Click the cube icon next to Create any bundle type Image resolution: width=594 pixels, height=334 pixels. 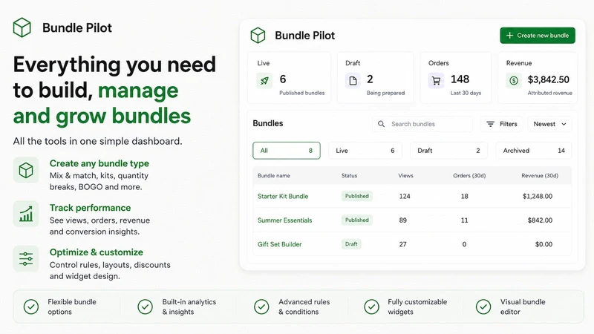tap(26, 170)
